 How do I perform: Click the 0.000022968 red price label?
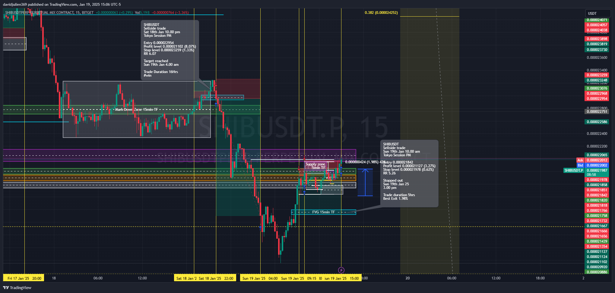597,94
